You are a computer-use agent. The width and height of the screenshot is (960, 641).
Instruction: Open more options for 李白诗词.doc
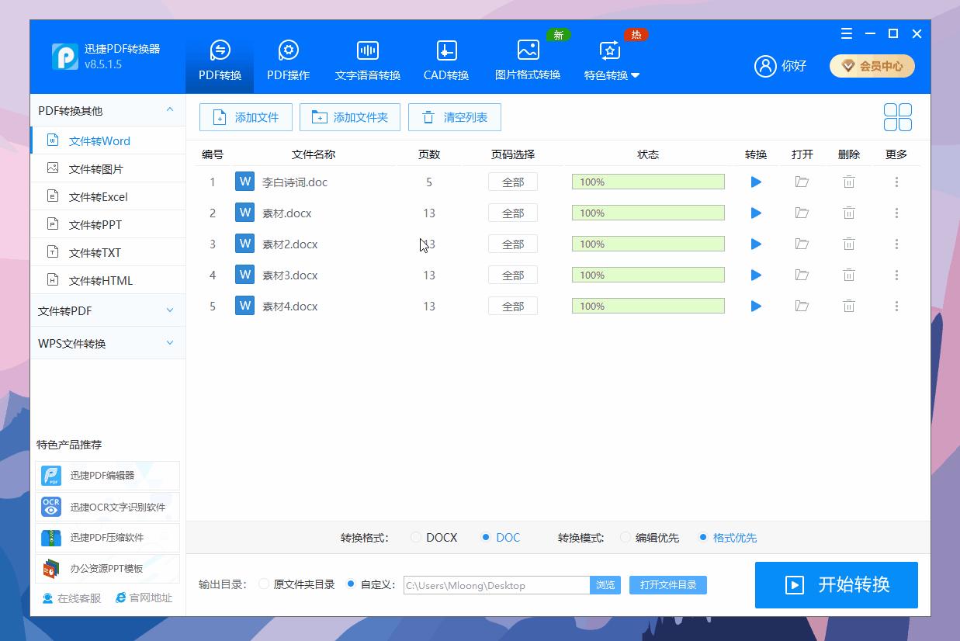point(896,182)
